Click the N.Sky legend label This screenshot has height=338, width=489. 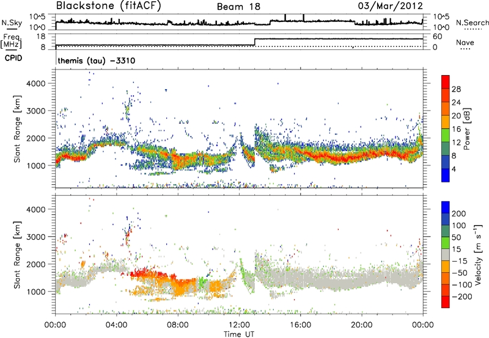coord(12,23)
